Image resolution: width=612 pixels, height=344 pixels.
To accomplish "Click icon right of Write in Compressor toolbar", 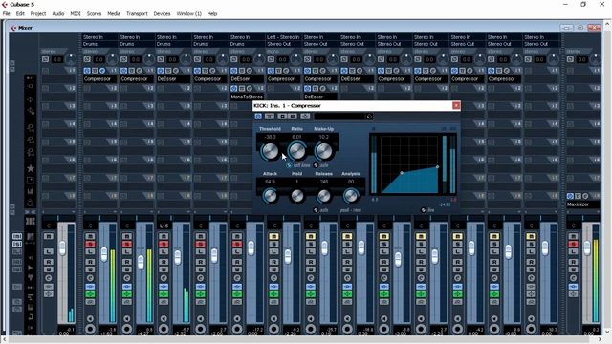I will point(305,117).
